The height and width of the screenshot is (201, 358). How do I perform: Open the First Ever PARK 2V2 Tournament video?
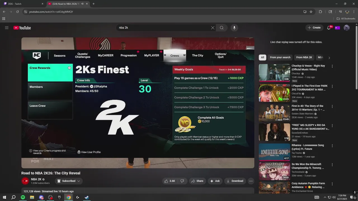(x=274, y=93)
